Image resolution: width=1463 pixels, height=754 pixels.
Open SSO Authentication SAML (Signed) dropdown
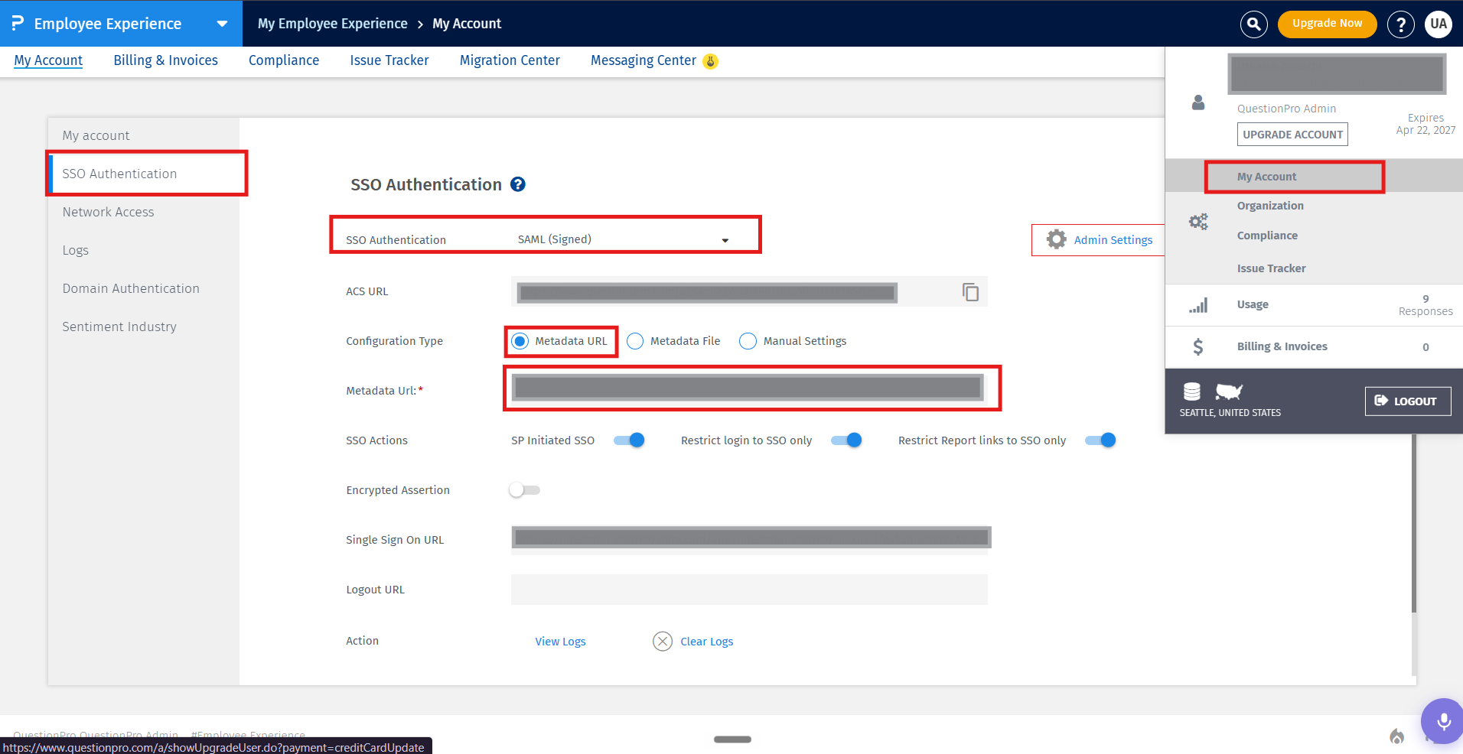click(624, 239)
